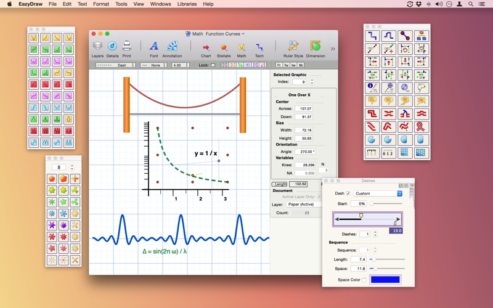Screen dimensions: 493x308
Task: Toggle the Lock checkbox
Action: tap(213, 65)
